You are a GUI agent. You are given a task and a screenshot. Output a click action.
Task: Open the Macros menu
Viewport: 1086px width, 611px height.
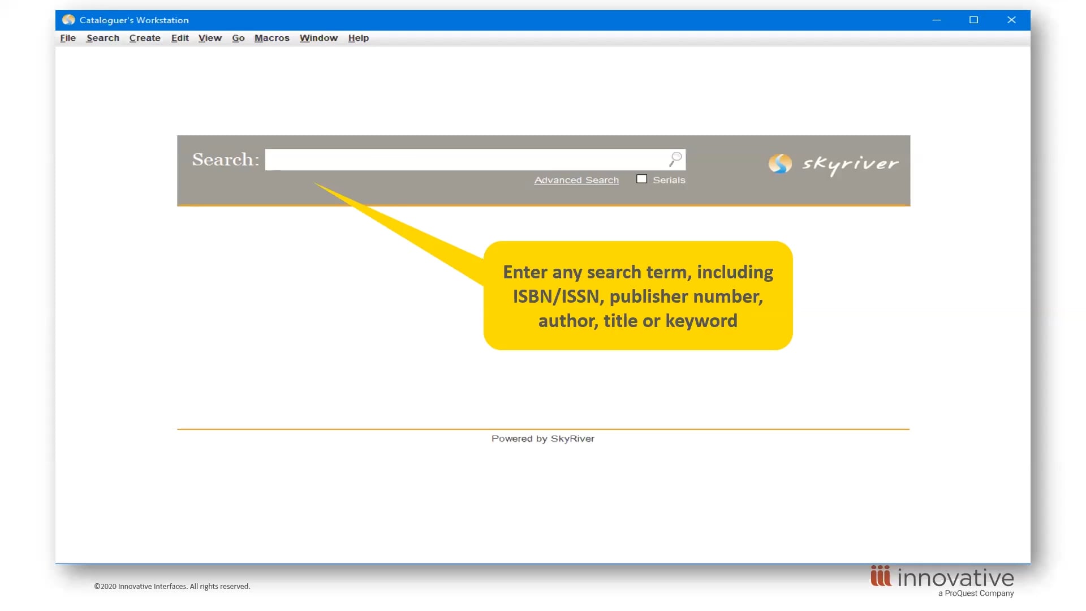tap(271, 38)
